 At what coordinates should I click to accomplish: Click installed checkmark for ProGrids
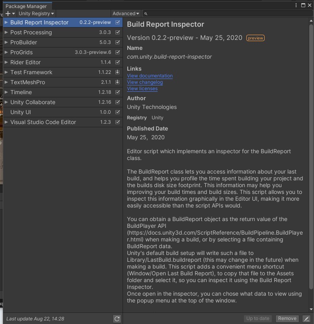[x=117, y=52]
